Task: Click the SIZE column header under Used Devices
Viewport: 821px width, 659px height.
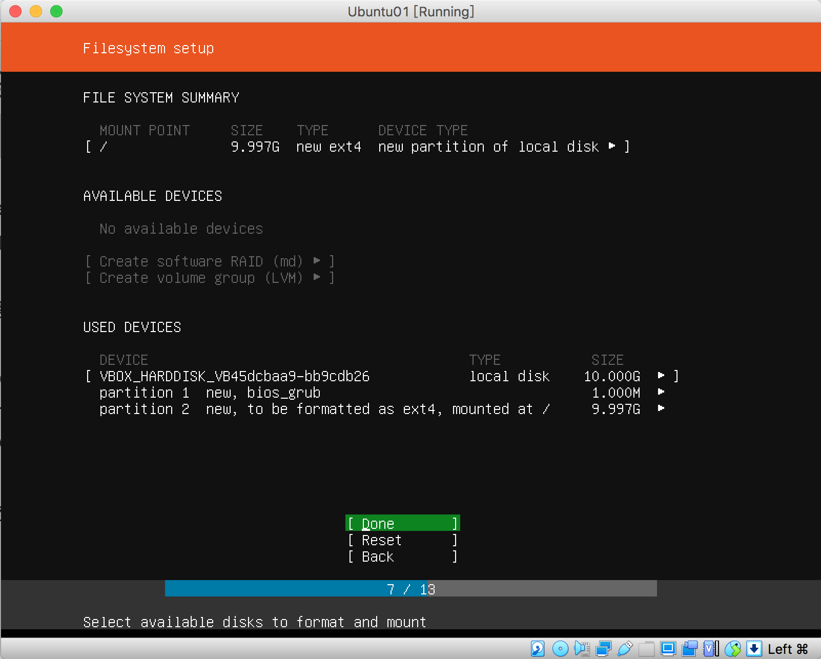Action: coord(608,360)
